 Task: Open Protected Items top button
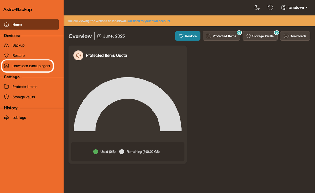click(221, 36)
